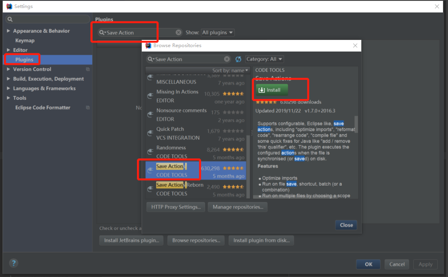This screenshot has height=277, width=448.
Task: Click the Version Control project-level icon
Action: [88, 69]
